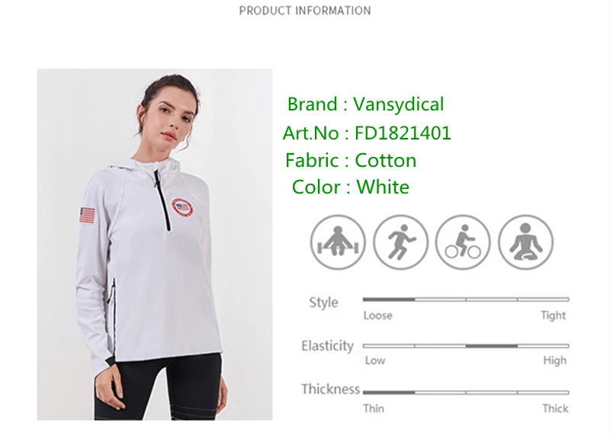Screen dimensions: 610x442
Task: Click the weightlifting activity icon
Action: pyautogui.click(x=338, y=242)
